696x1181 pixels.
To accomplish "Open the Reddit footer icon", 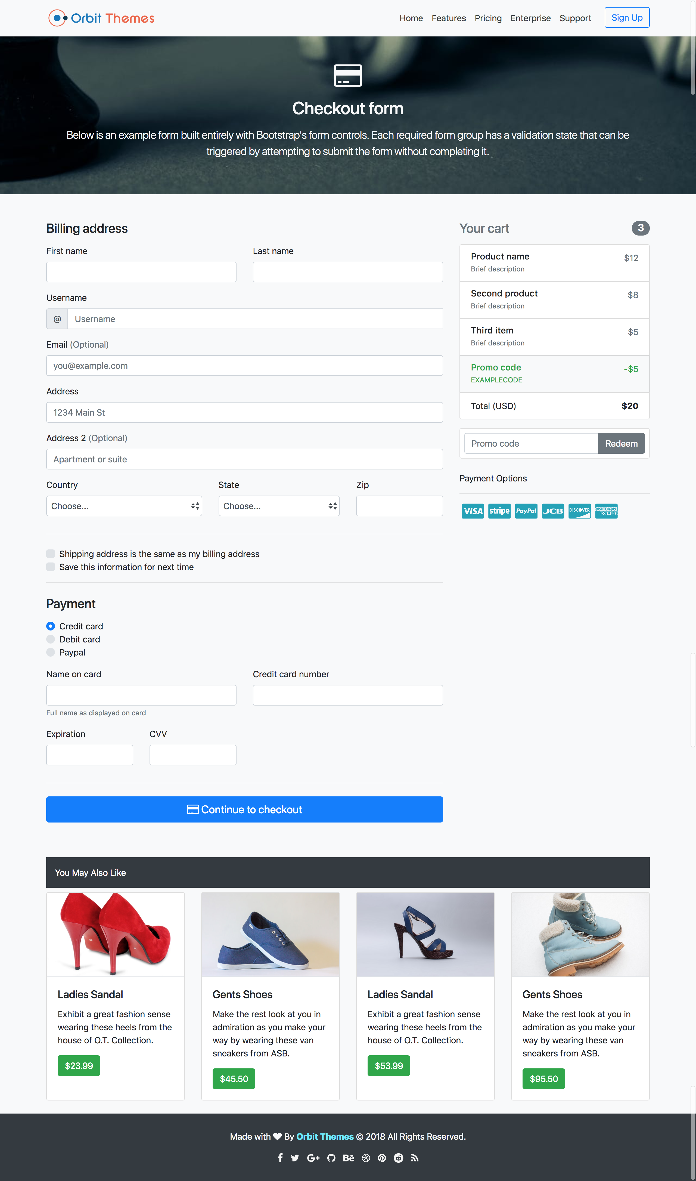I will point(398,1158).
